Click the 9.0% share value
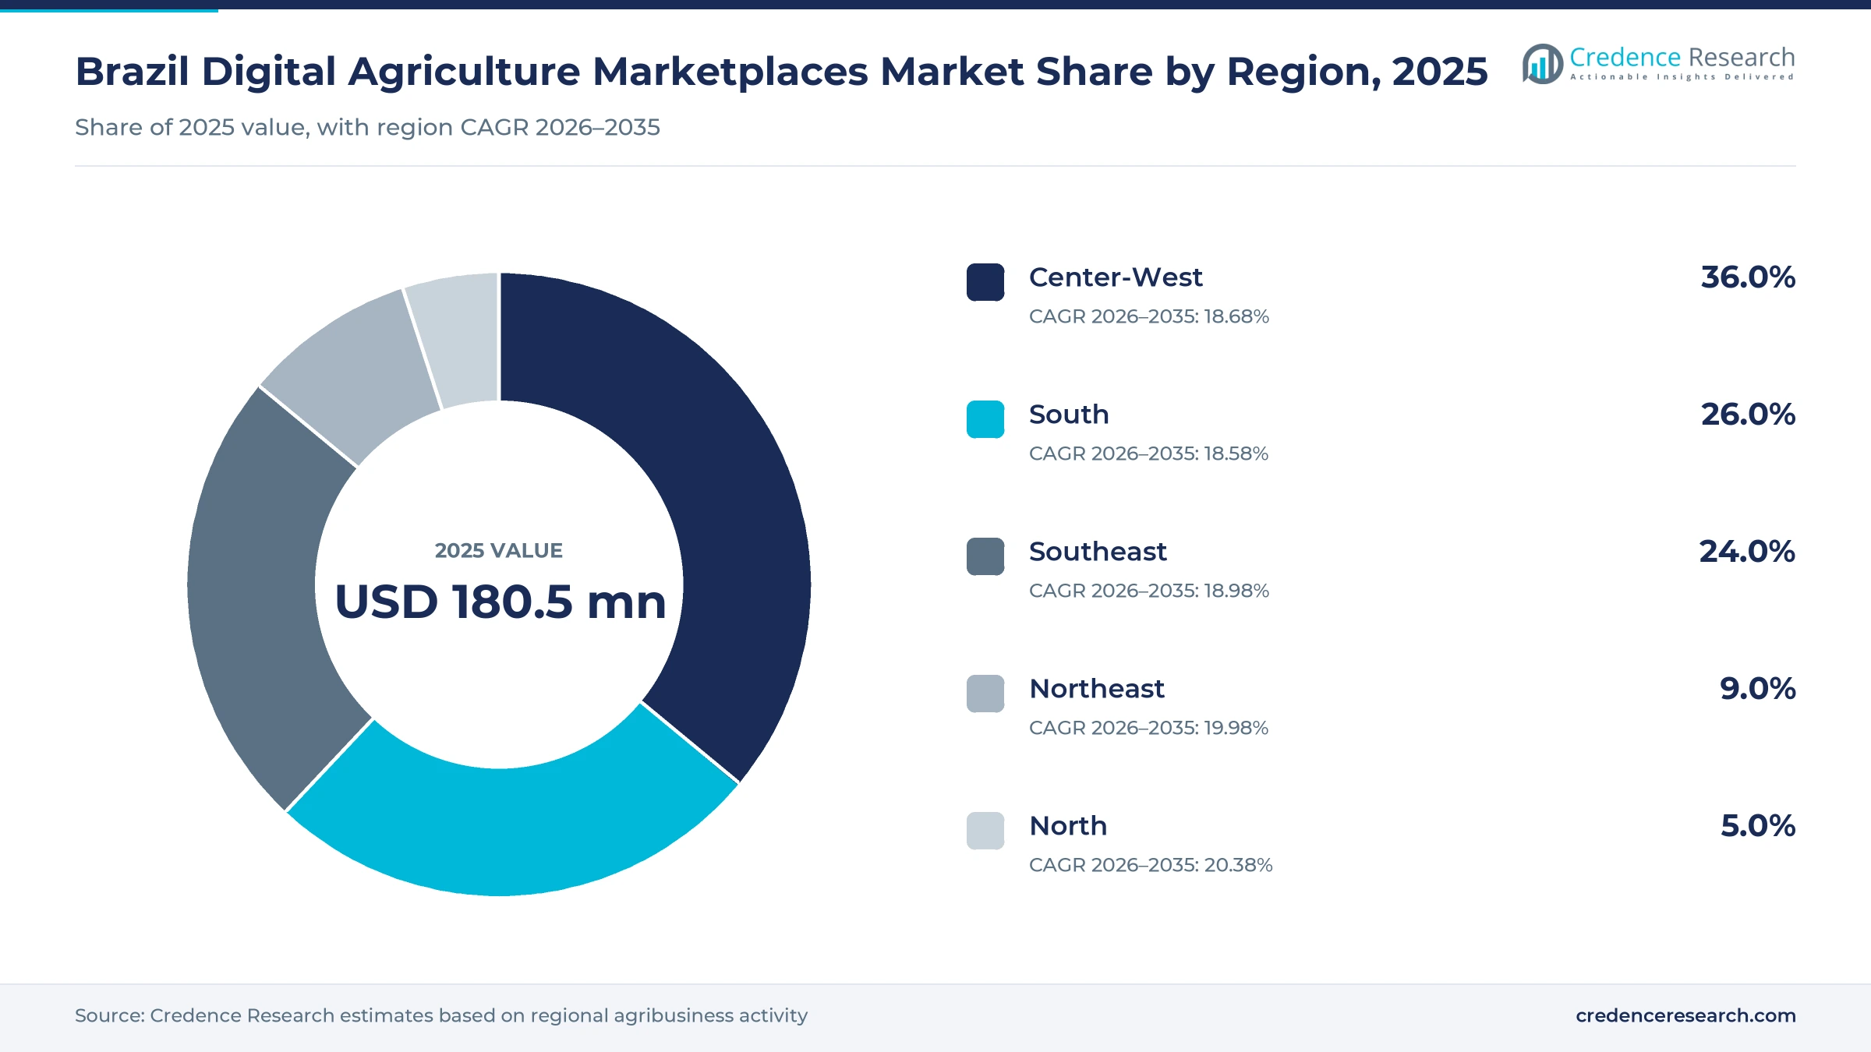 [x=1757, y=689]
